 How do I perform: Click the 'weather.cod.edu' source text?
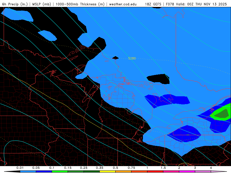tap(123, 4)
